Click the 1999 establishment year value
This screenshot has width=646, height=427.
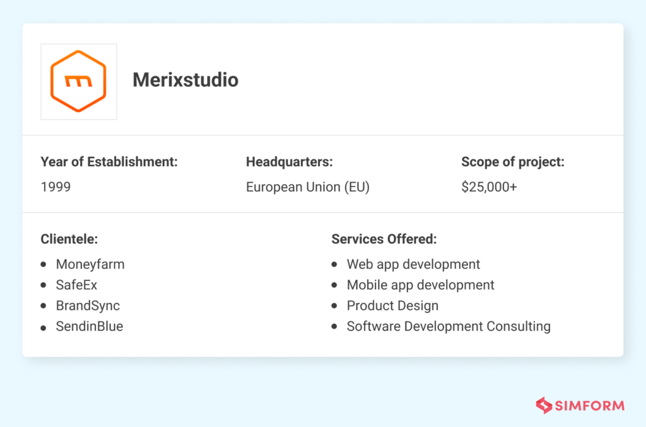pos(56,186)
